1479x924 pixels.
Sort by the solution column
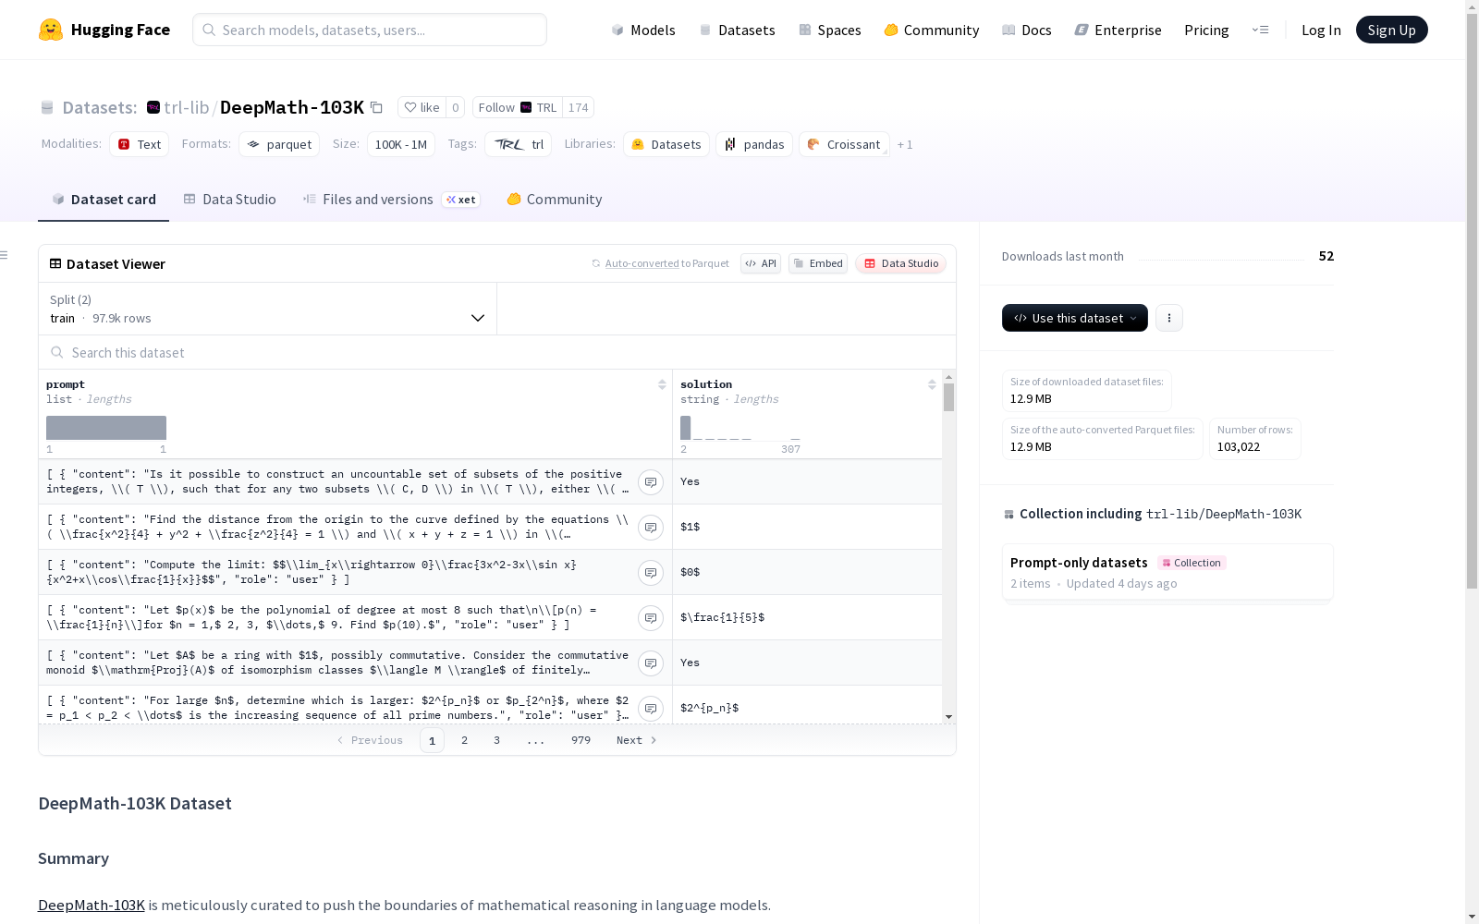point(932,384)
